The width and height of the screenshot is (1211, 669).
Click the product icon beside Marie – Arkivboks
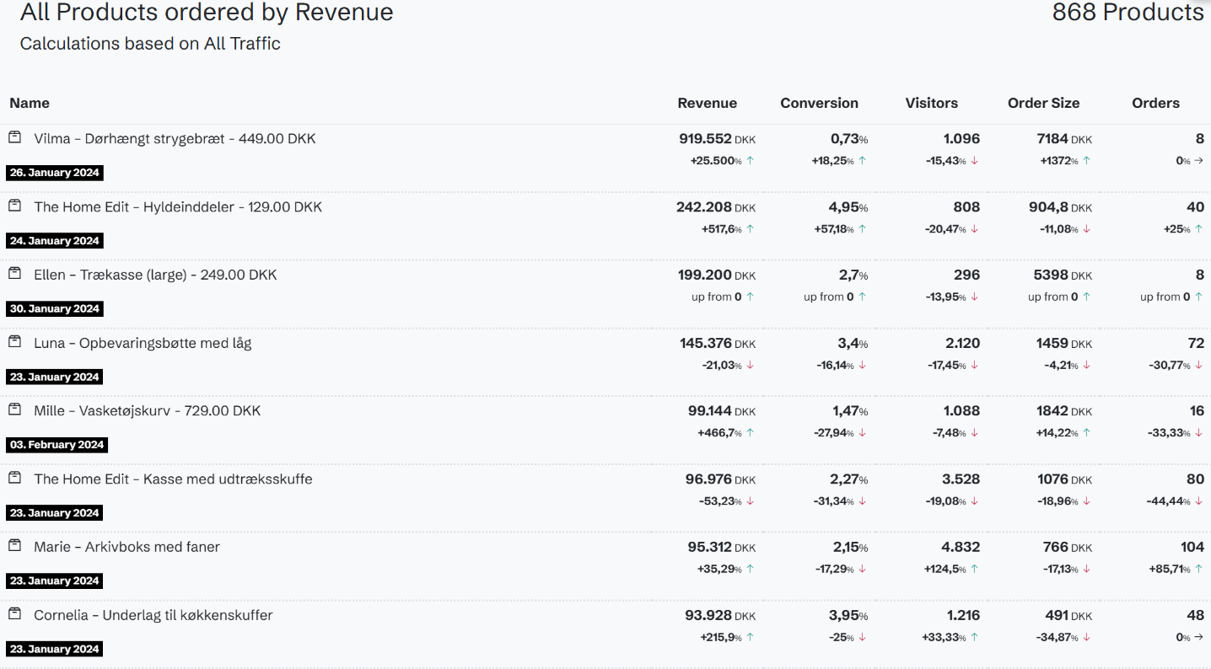pos(14,545)
